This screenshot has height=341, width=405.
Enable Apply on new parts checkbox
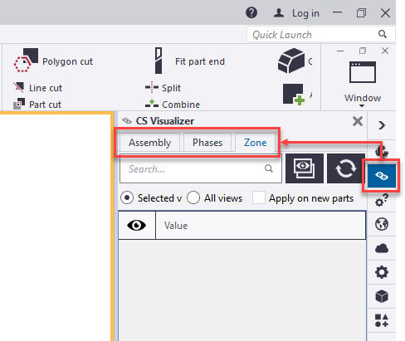click(x=259, y=198)
